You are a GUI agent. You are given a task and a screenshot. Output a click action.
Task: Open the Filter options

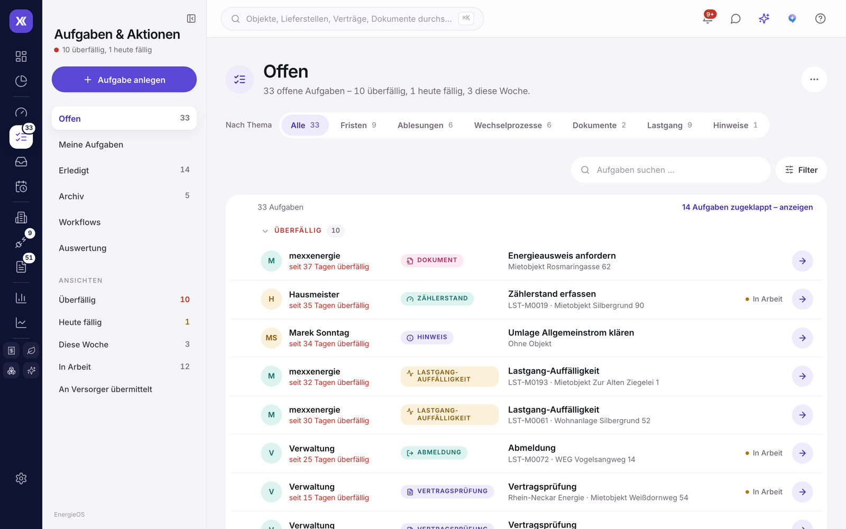coord(801,170)
